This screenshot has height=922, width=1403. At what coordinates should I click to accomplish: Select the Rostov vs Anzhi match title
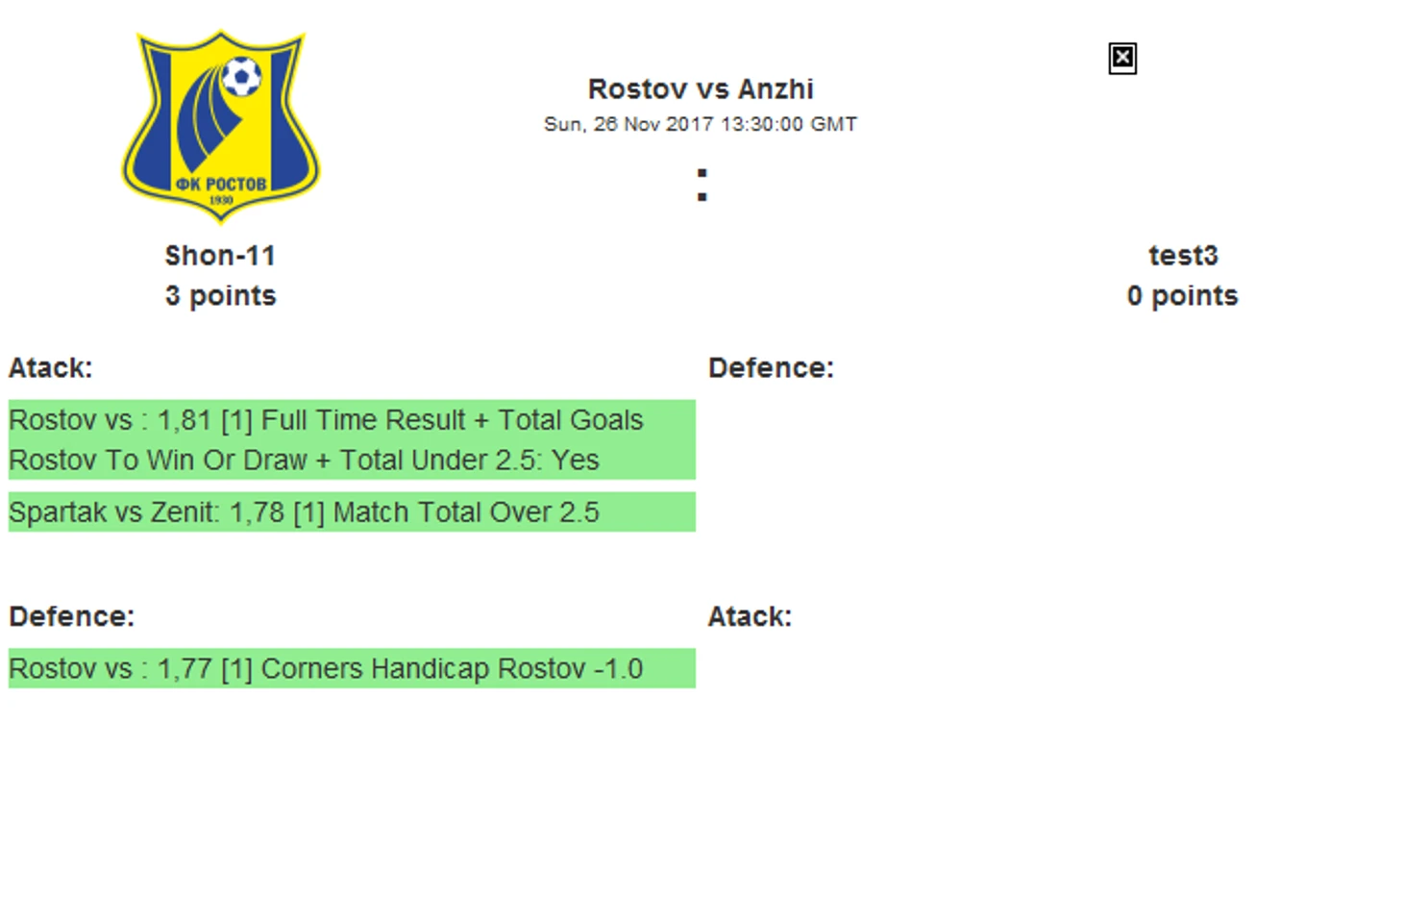pyautogui.click(x=701, y=89)
